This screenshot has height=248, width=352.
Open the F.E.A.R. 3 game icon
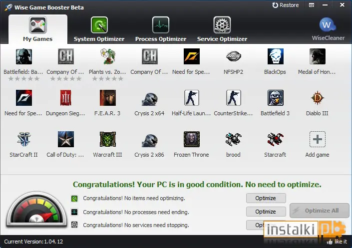coord(107,98)
